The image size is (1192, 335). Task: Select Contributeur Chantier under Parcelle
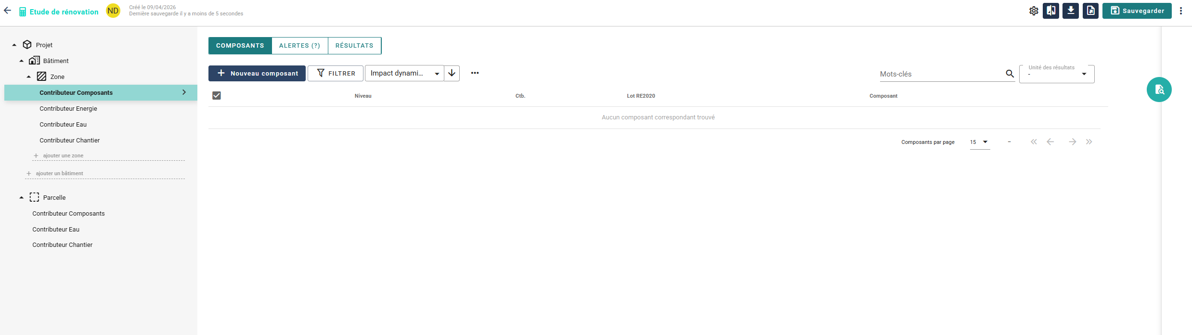point(63,245)
